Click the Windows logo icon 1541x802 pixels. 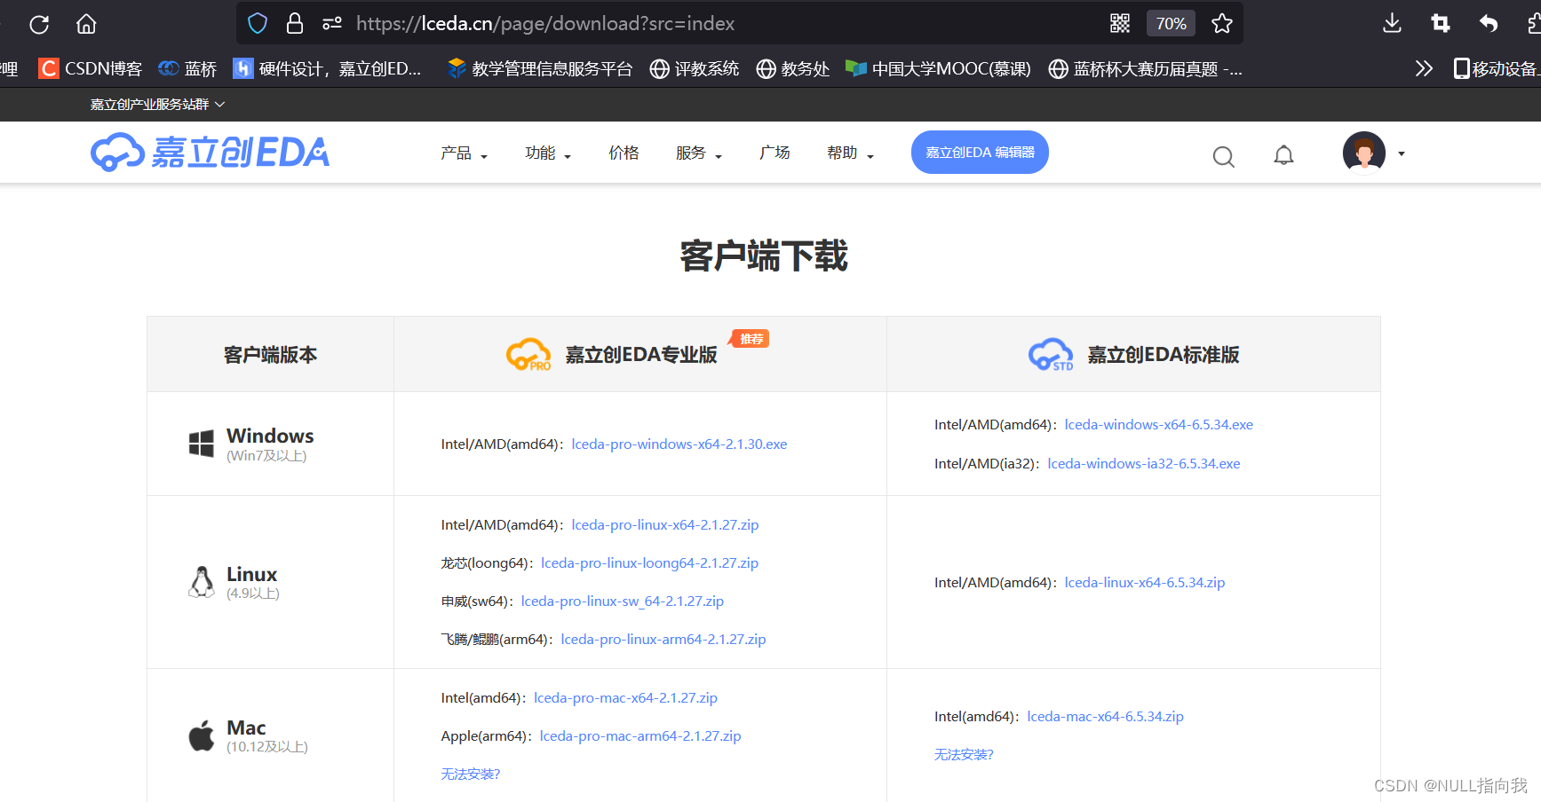click(x=202, y=444)
